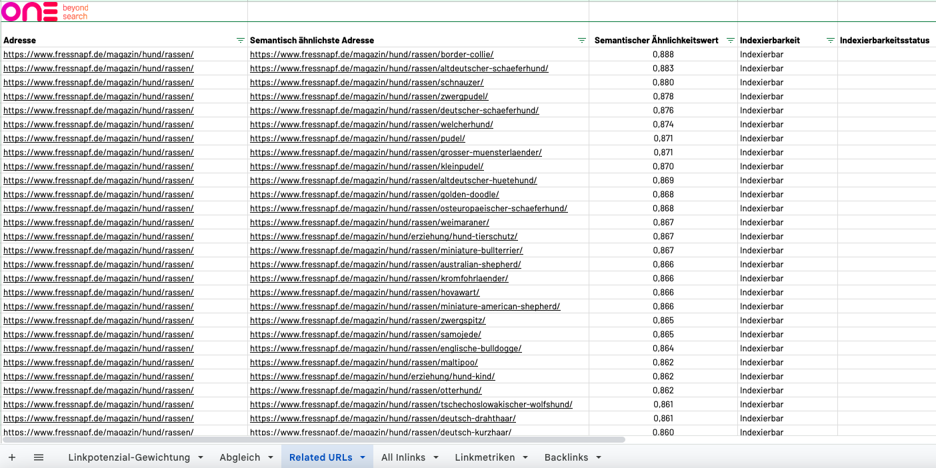The height and width of the screenshot is (468, 936).
Task: Open filter for Adresse column
Action: [241, 41]
